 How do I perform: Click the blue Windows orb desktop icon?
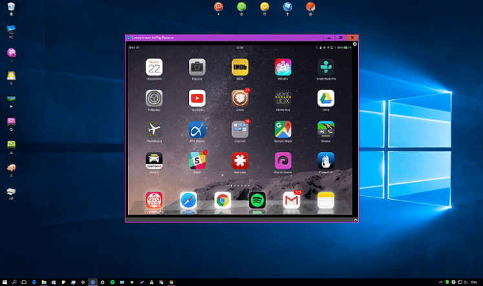287,8
